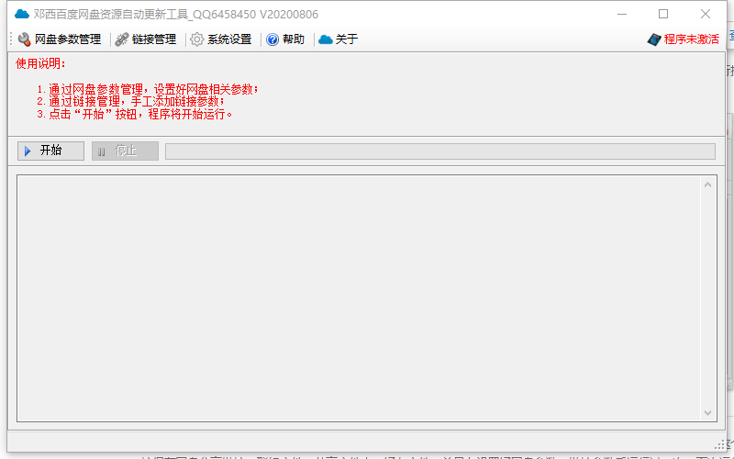This screenshot has height=459, width=734.
Task: Click instruction line 3 about 开始 button
Action: [x=135, y=114]
